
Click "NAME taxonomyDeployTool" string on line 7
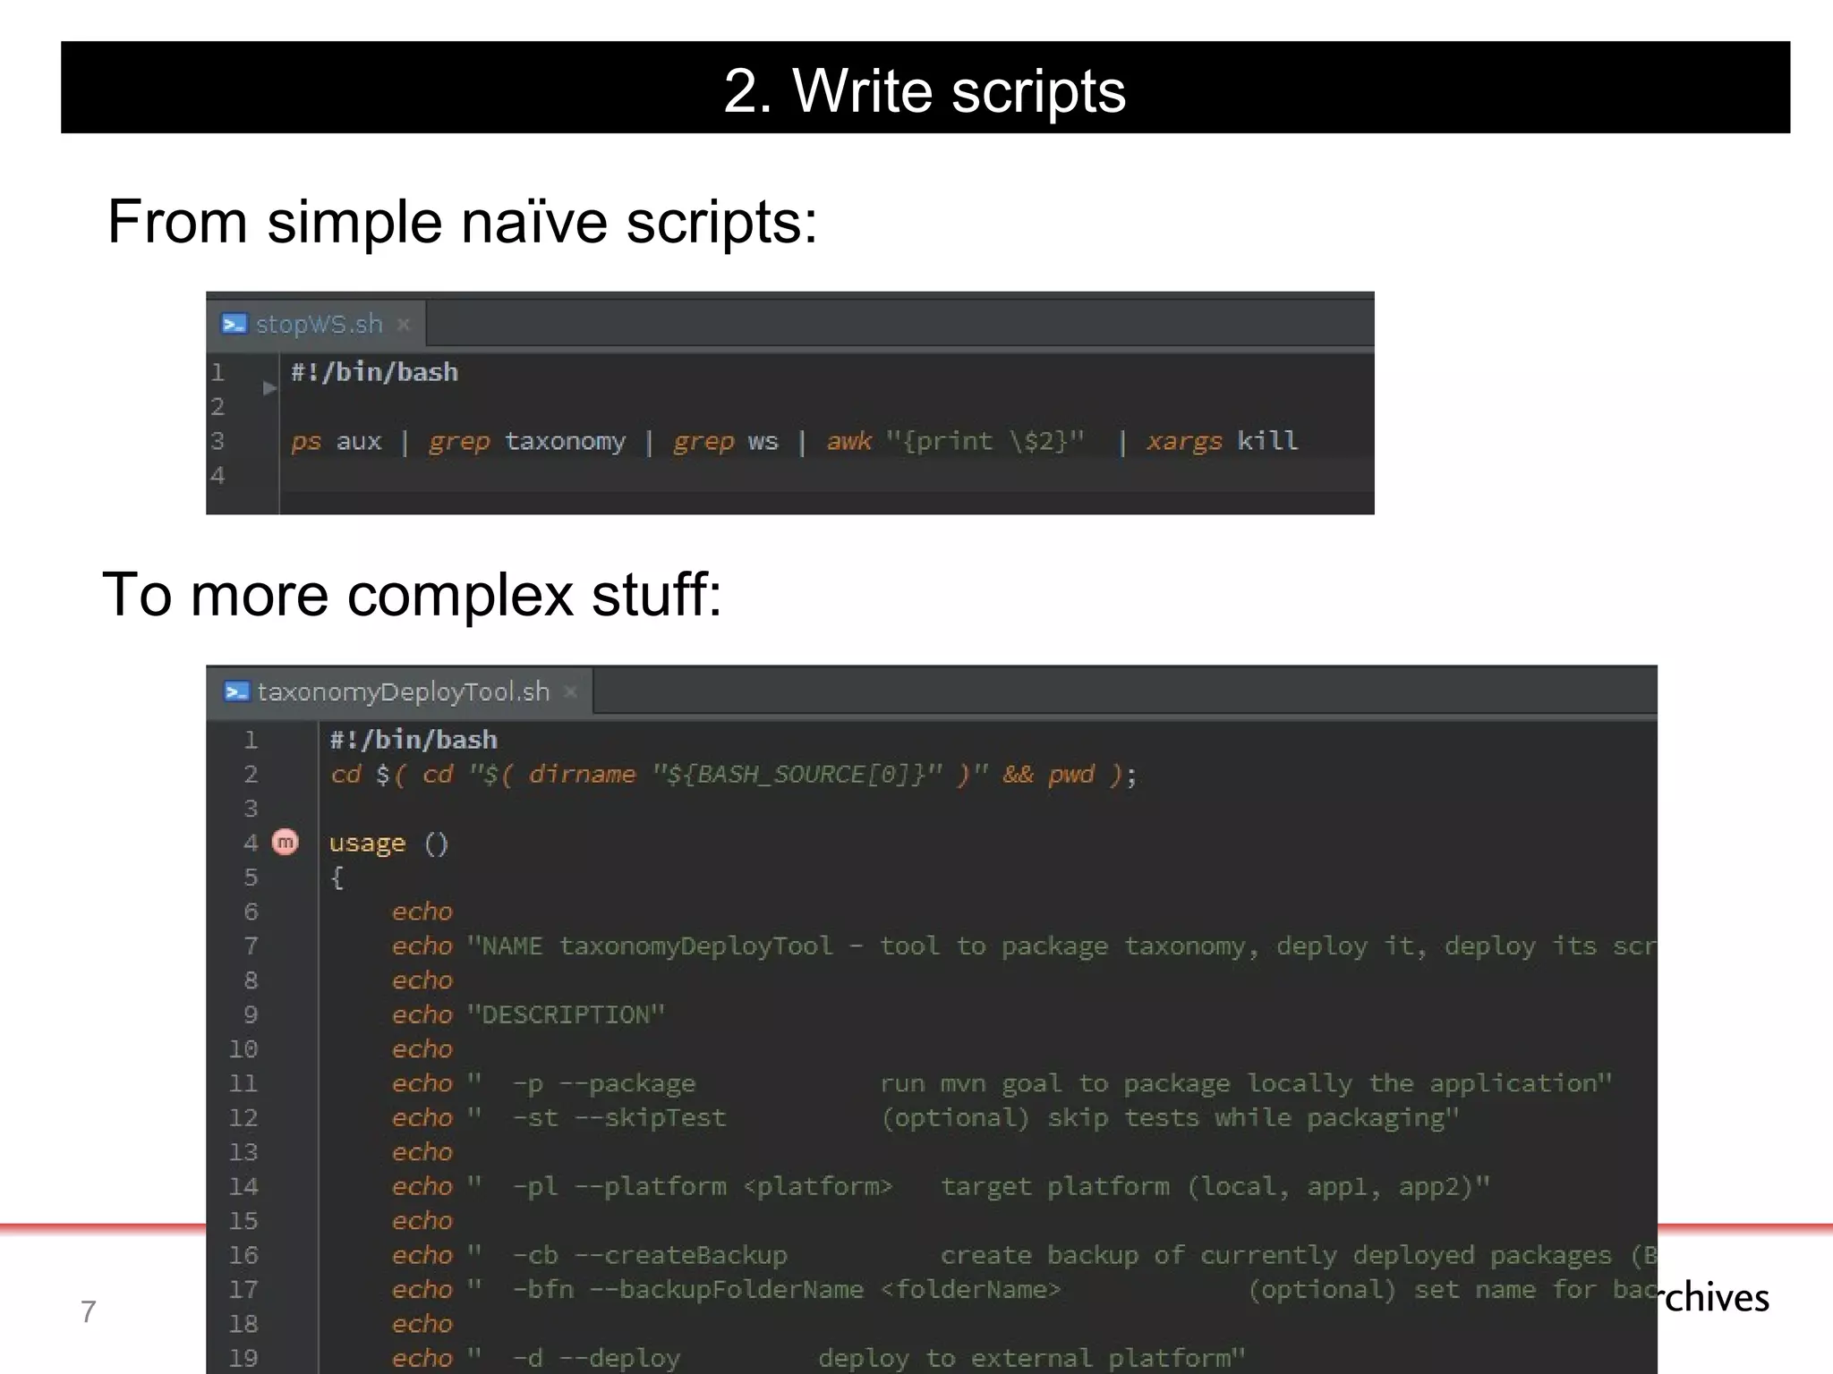tap(657, 946)
